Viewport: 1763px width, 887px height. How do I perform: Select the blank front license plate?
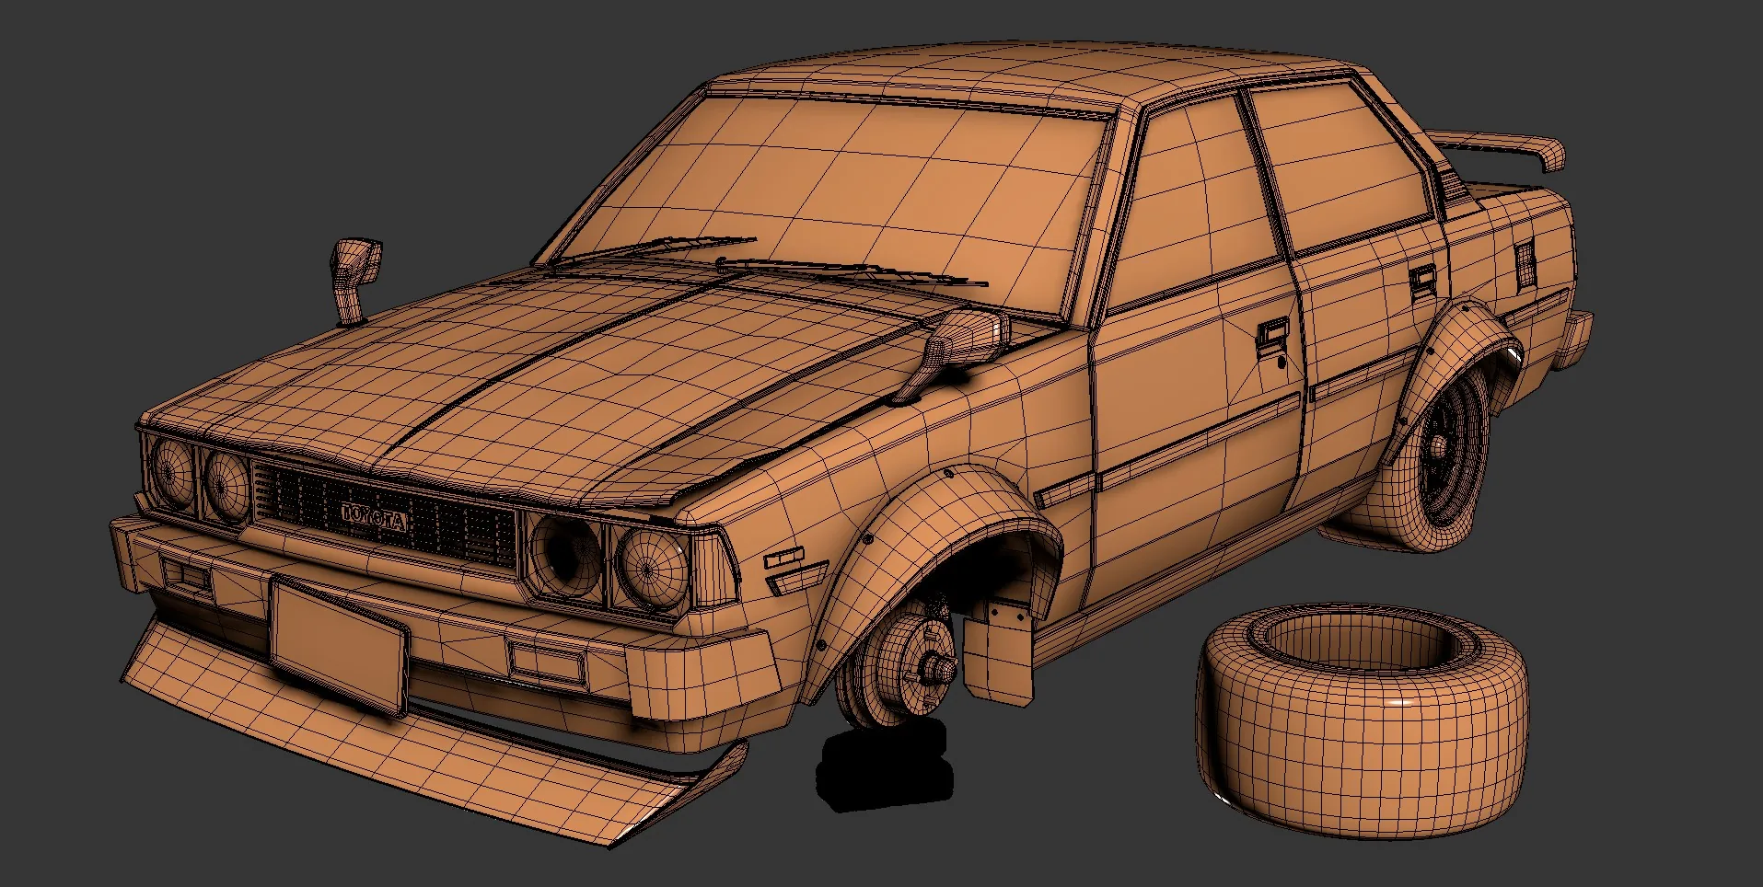pos(340,648)
